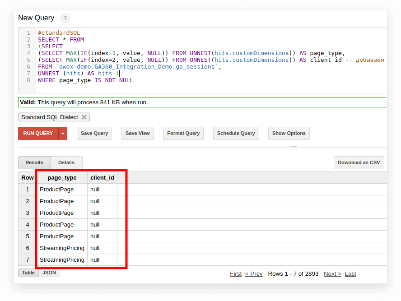This screenshot has height=301, width=401.
Task: Download results as CSV
Action: pyautogui.click(x=359, y=162)
